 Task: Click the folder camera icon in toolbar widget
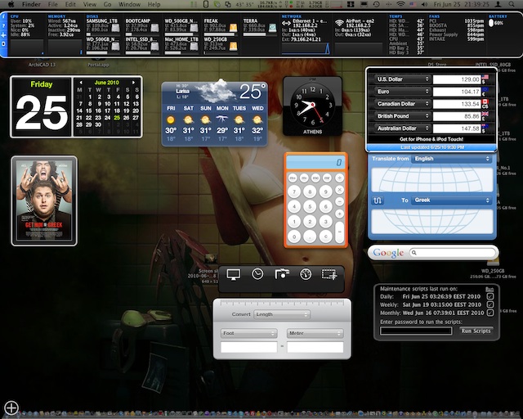[282, 274]
